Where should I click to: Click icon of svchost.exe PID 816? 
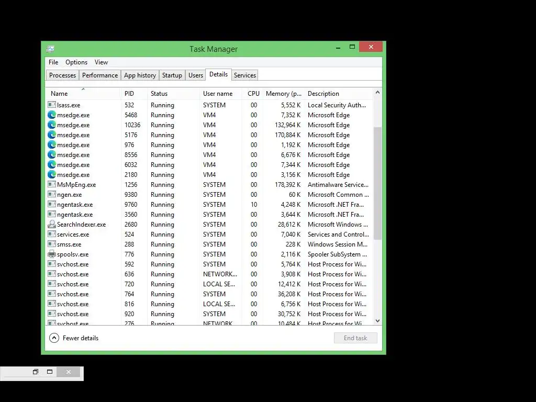point(52,304)
